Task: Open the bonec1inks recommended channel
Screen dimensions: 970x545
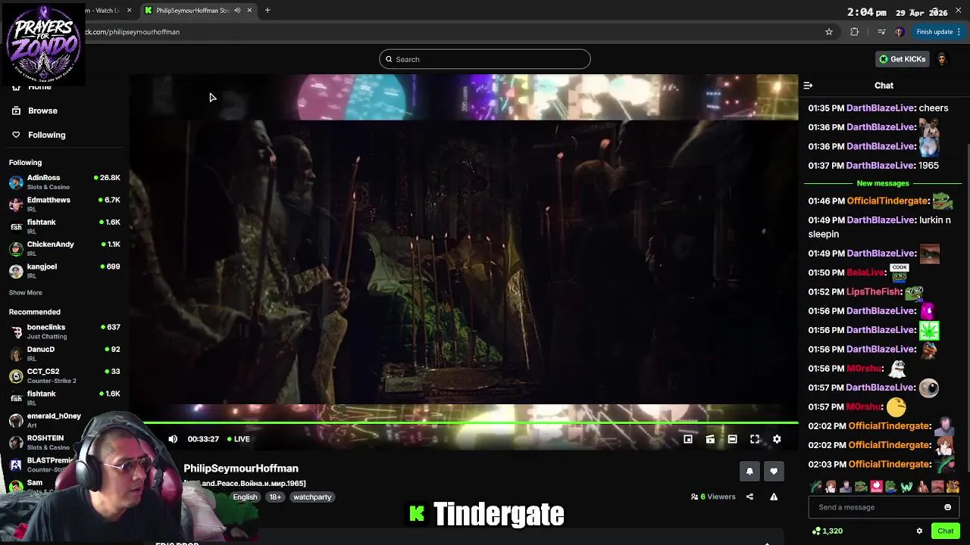Action: coord(64,332)
